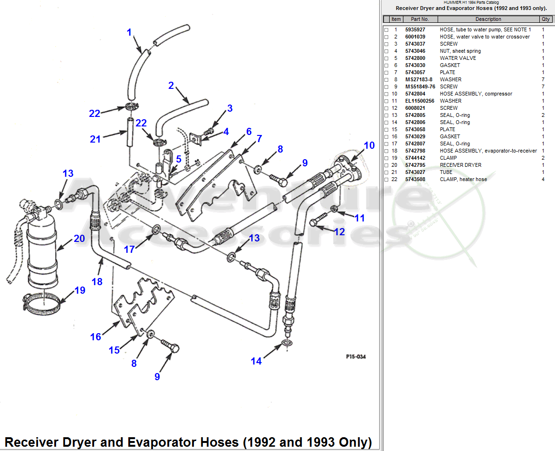Check the box for part EL11500256 washer

tap(386, 101)
